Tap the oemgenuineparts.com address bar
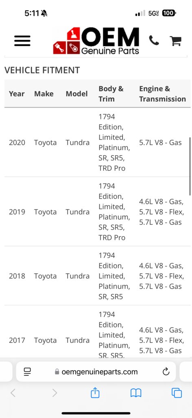Image resolution: width=192 pixels, height=418 pixels. click(96, 371)
